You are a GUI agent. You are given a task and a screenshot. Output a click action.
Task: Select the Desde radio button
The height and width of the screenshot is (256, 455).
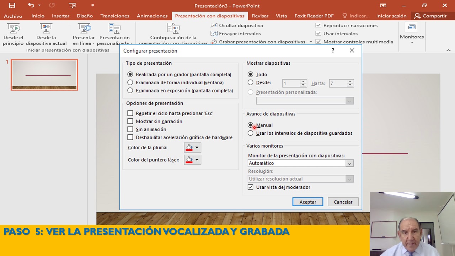tap(251, 82)
